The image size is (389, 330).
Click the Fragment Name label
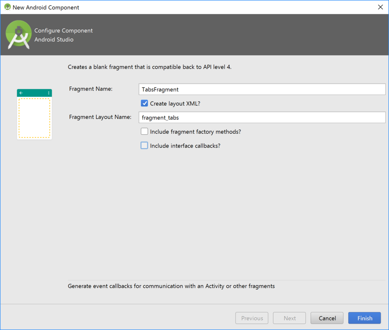point(91,89)
